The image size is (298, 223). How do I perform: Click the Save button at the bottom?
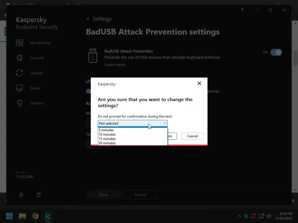click(103, 195)
